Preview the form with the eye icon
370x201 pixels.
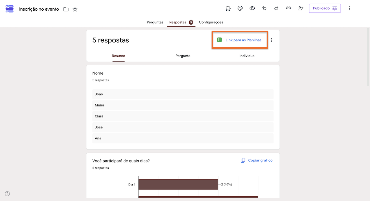pyautogui.click(x=252, y=8)
